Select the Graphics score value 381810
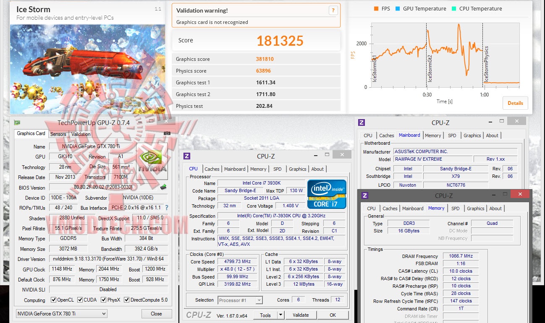 click(265, 59)
